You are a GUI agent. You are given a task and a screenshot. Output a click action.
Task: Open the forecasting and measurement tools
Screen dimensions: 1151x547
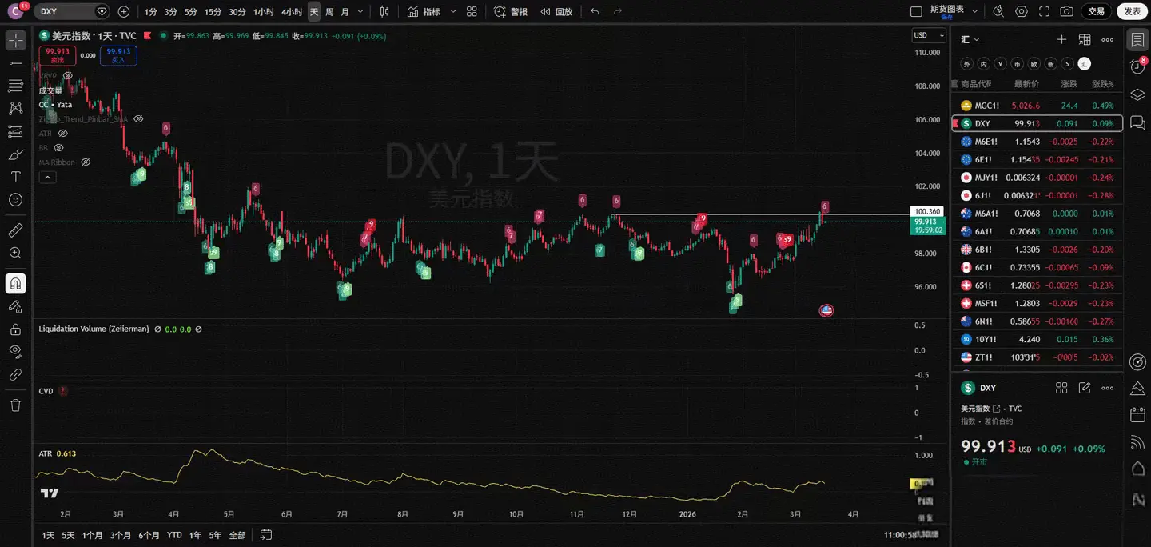tap(15, 131)
